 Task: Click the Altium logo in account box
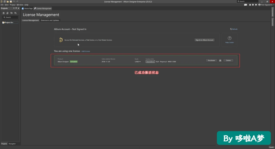click(x=61, y=40)
